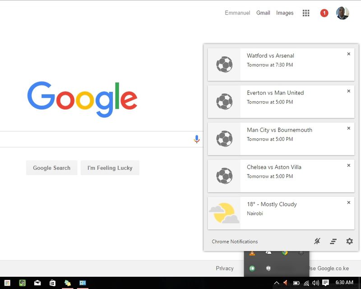Open the OneDrive cloud icon in tray overflow
This screenshot has width=361, height=289.
click(268, 253)
